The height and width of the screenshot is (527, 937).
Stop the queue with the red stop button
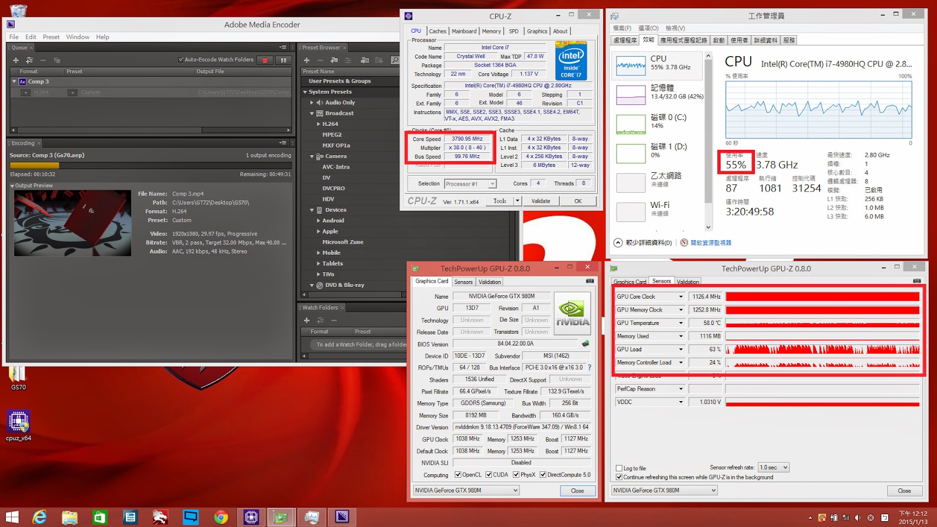pyautogui.click(x=265, y=60)
